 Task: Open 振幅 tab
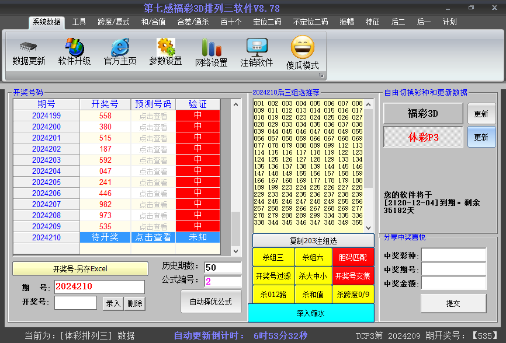tap(347, 22)
